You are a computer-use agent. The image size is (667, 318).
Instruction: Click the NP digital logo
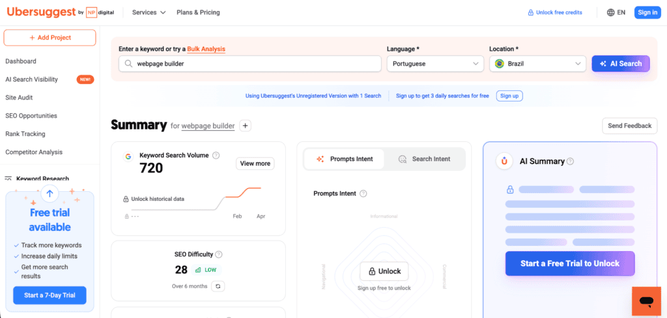tap(100, 12)
